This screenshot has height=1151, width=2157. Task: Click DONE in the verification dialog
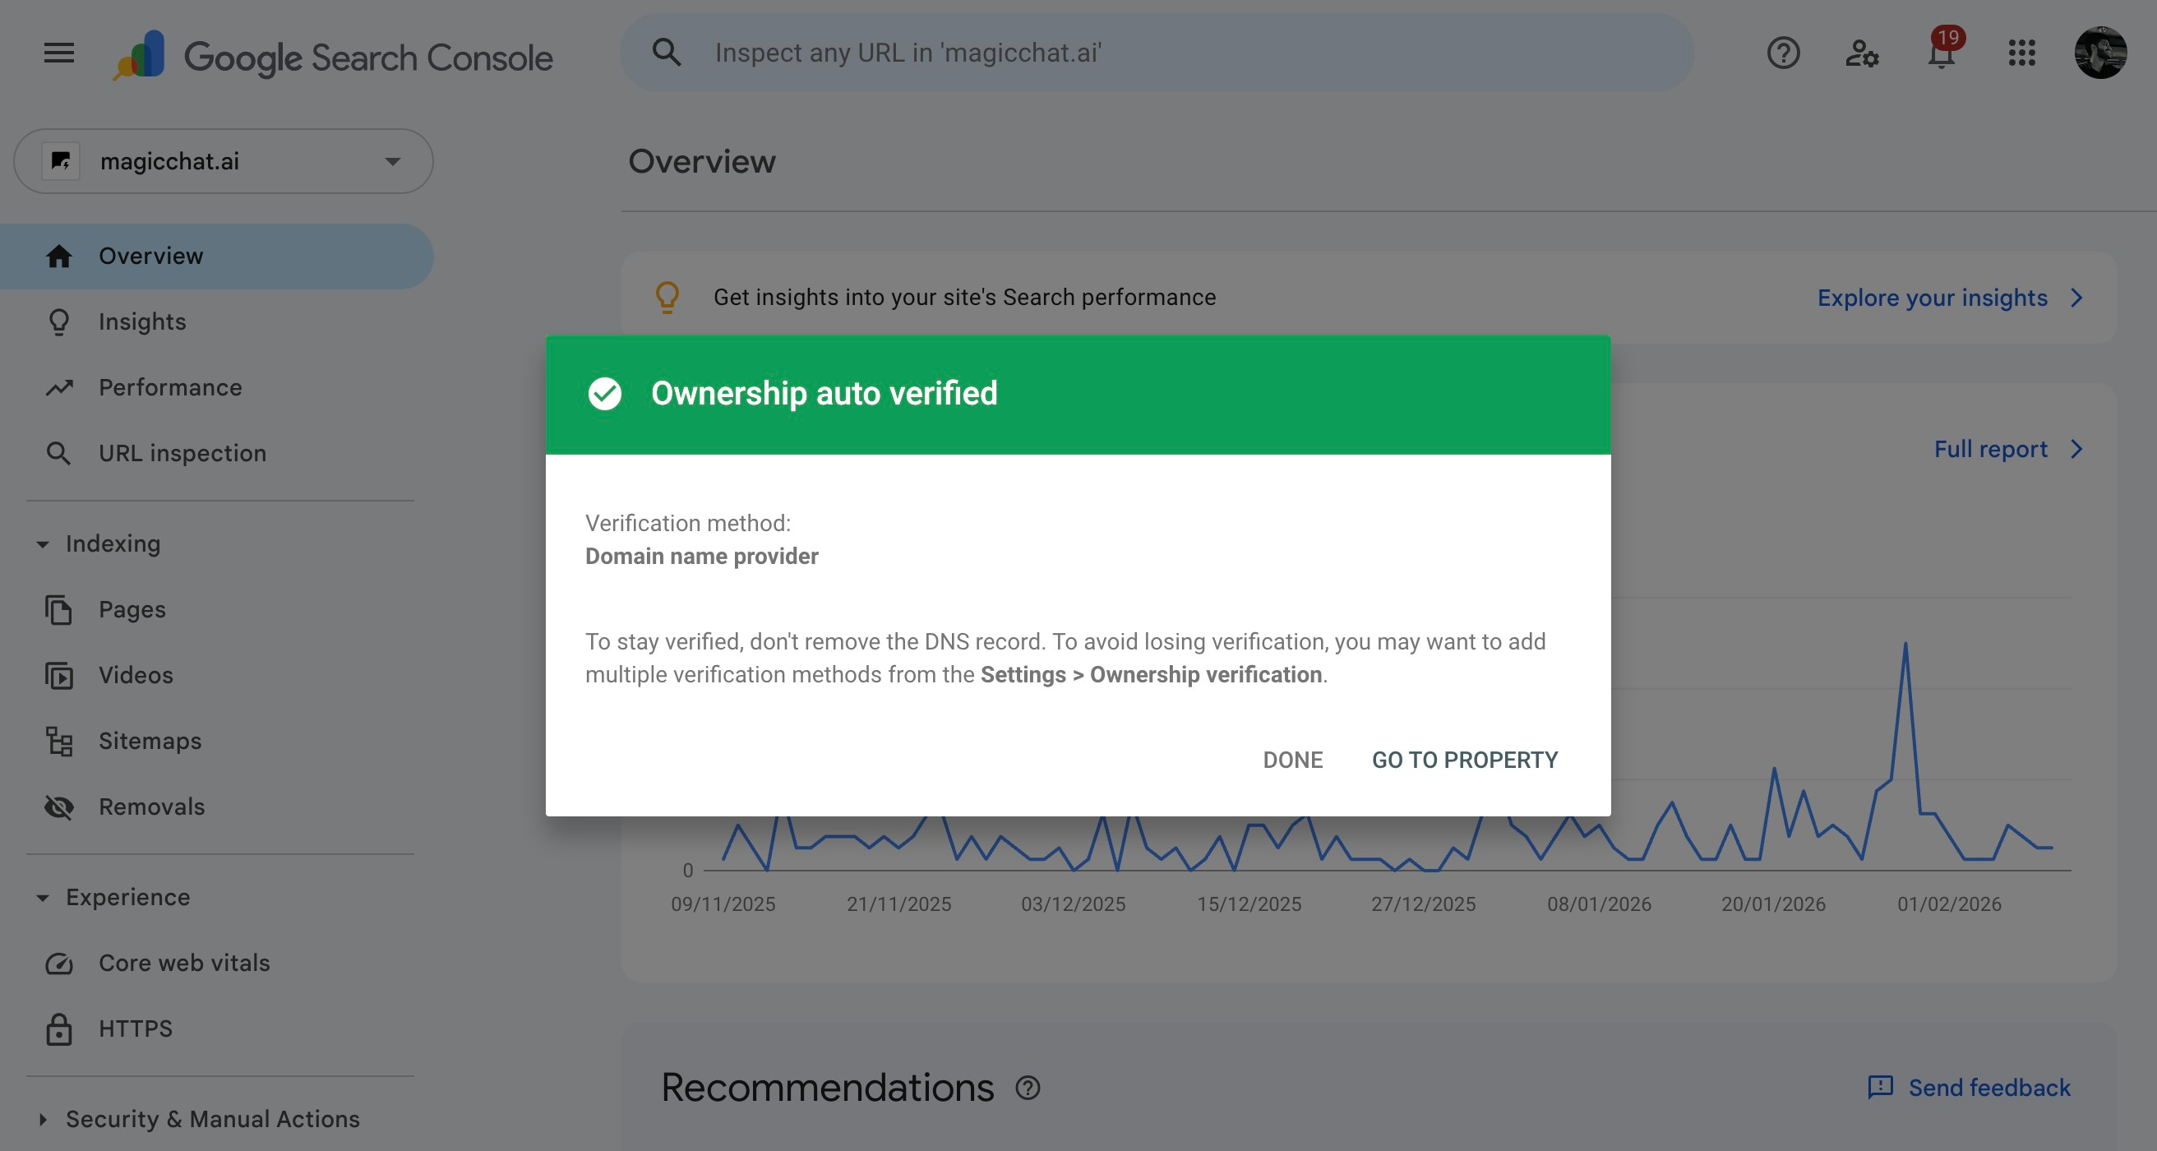pyautogui.click(x=1293, y=760)
